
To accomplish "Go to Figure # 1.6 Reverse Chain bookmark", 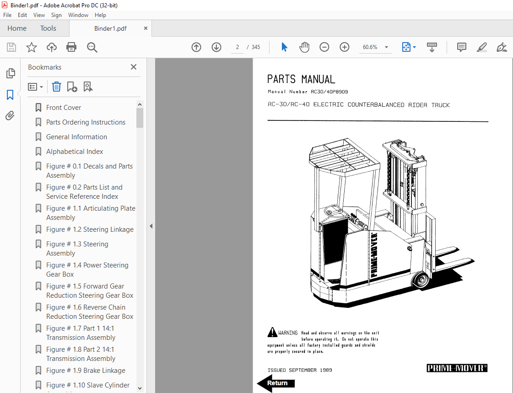I will (90, 312).
